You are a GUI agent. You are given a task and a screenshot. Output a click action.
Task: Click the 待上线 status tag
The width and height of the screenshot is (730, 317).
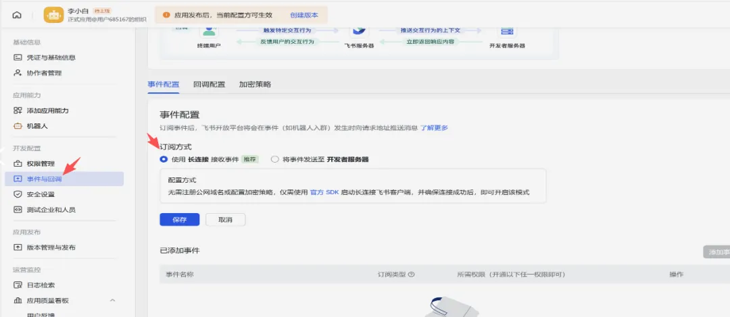pos(102,11)
